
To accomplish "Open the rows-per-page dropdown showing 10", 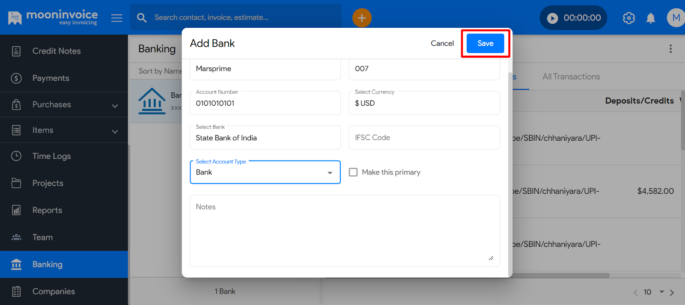I will (x=655, y=292).
